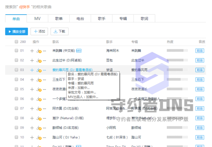Switch to the MV tab
The image size is (212, 147).
[x=37, y=19]
